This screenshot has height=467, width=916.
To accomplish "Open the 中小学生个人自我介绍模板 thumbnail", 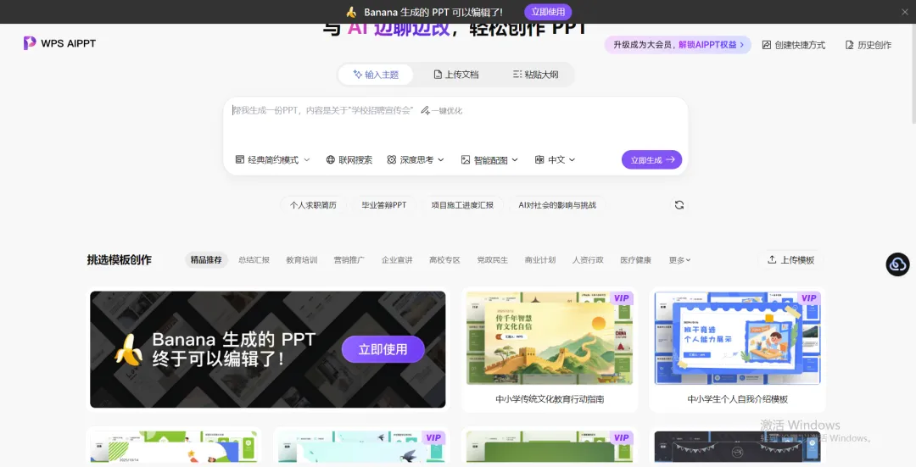I will coord(737,338).
